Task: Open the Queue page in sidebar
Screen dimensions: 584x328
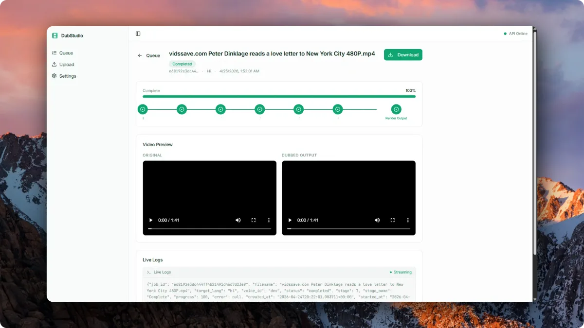Action: coord(66,53)
